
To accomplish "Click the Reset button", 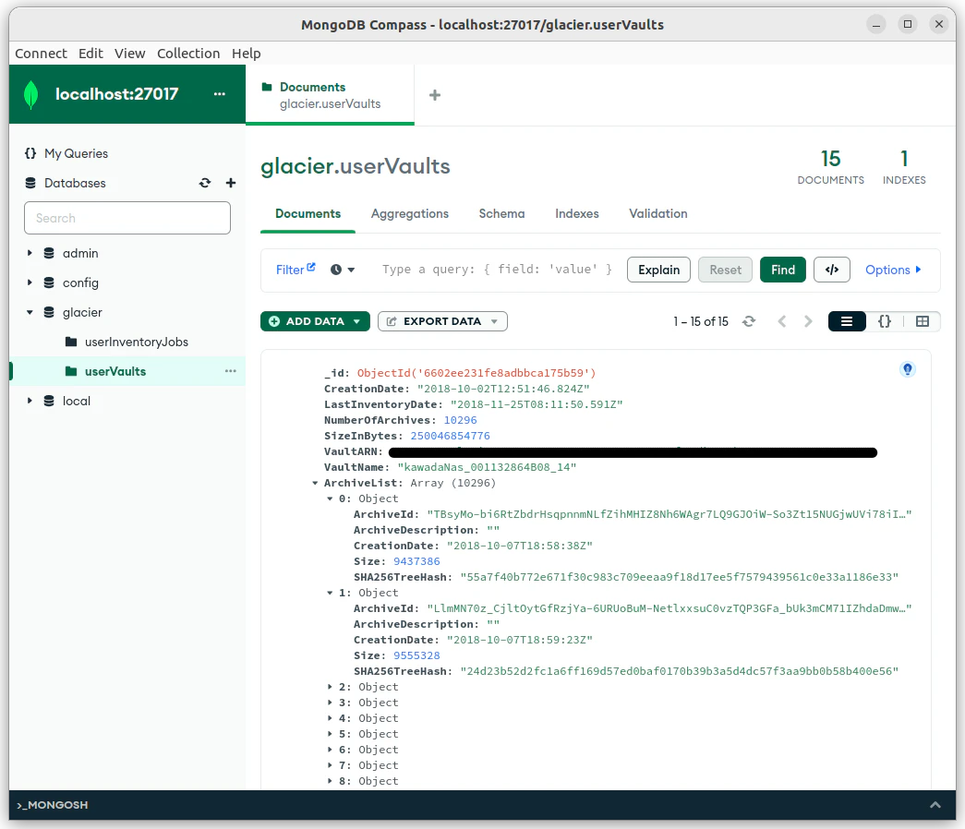I will click(x=725, y=270).
